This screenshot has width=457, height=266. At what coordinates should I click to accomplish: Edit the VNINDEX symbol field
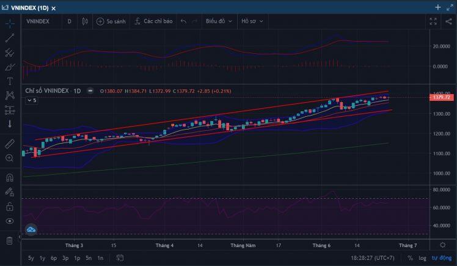(x=38, y=21)
